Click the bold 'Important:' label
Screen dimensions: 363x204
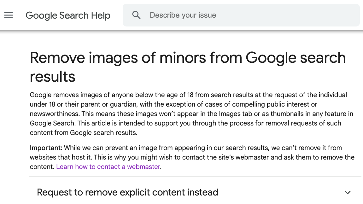coord(46,148)
